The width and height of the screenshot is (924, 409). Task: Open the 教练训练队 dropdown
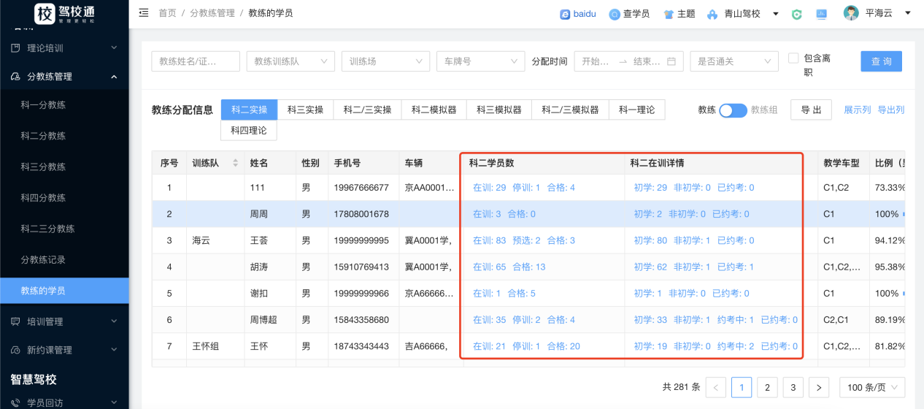click(x=290, y=61)
